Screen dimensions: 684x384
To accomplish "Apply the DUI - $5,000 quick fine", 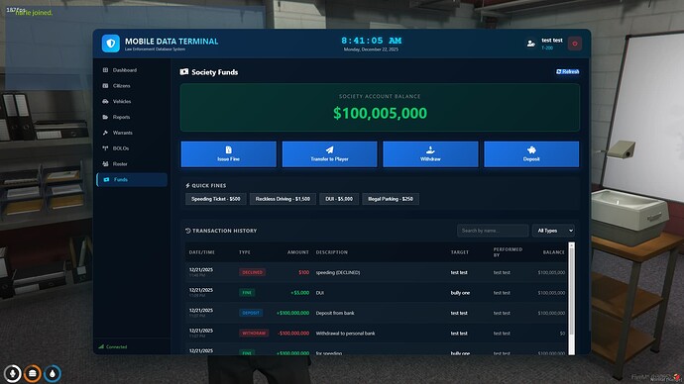I will coord(339,199).
